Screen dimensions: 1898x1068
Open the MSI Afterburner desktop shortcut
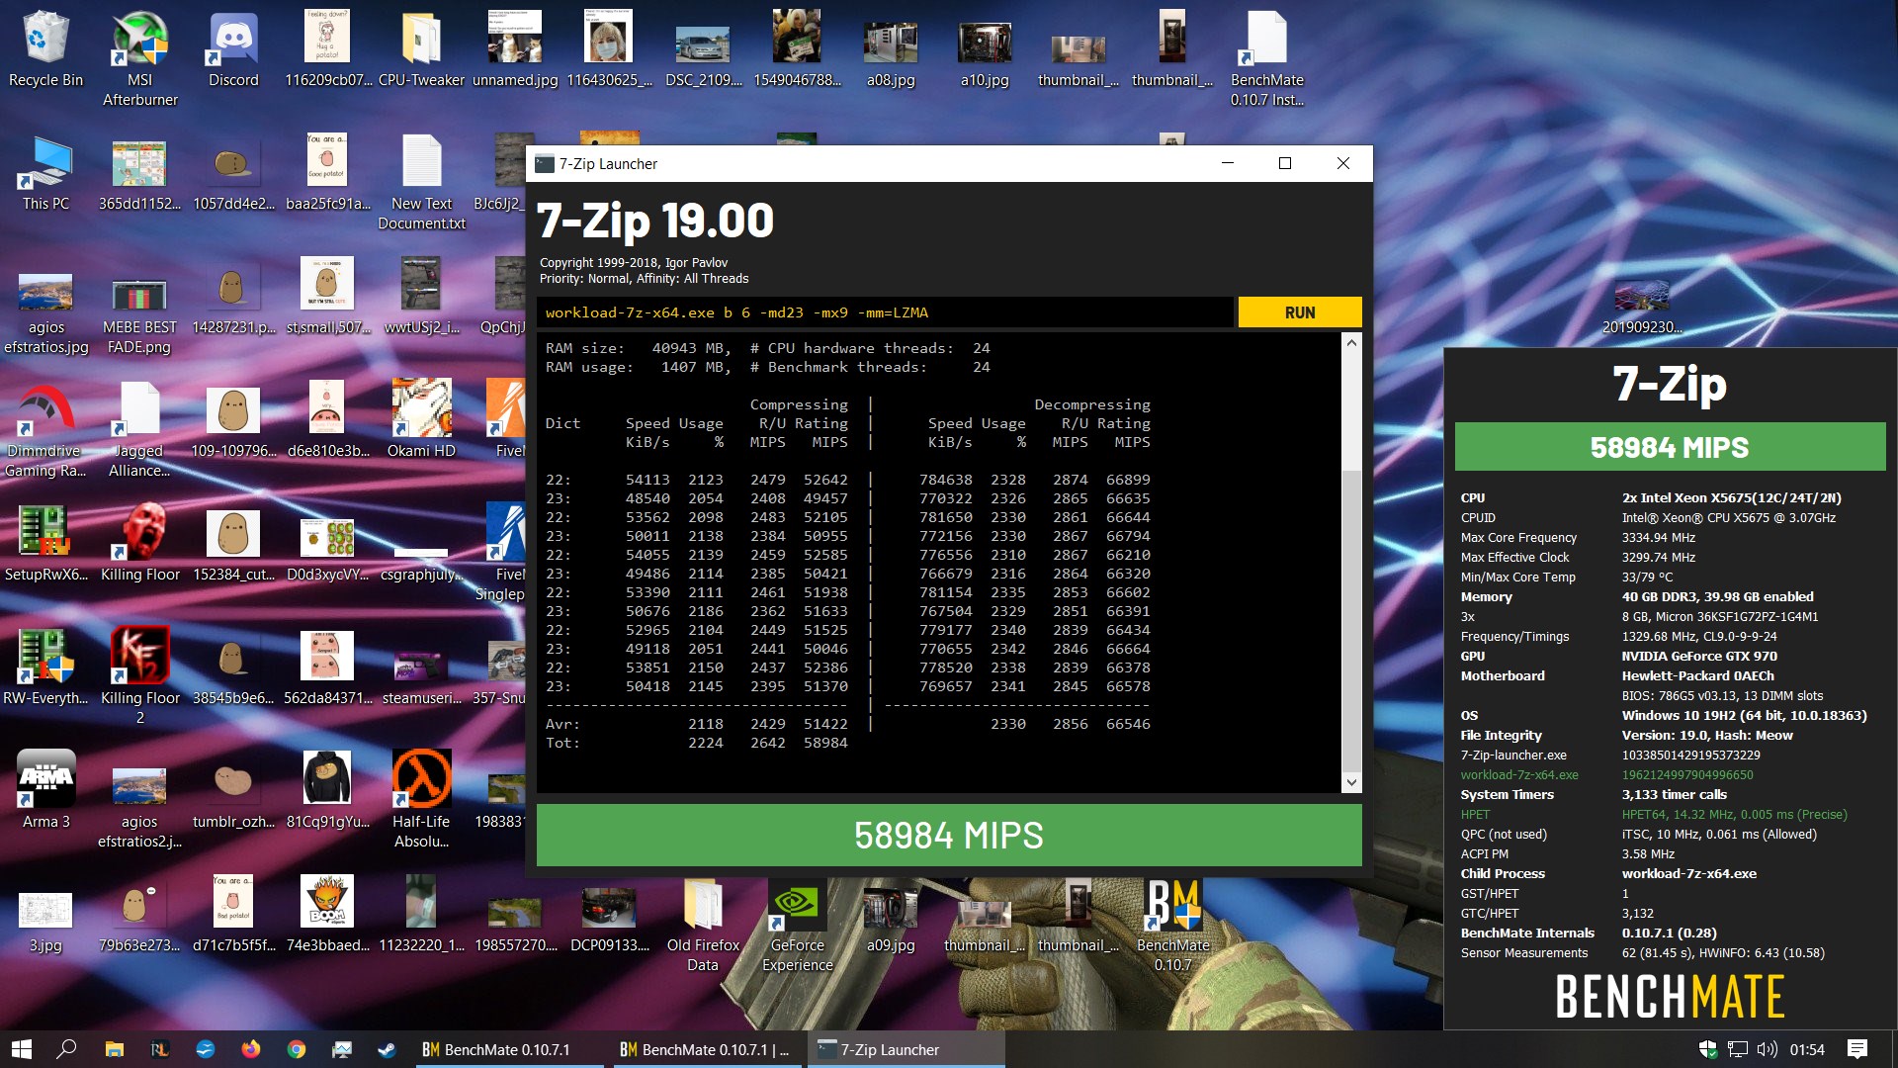(x=139, y=59)
